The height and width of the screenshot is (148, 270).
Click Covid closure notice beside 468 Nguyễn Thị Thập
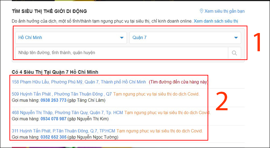pos(167,113)
